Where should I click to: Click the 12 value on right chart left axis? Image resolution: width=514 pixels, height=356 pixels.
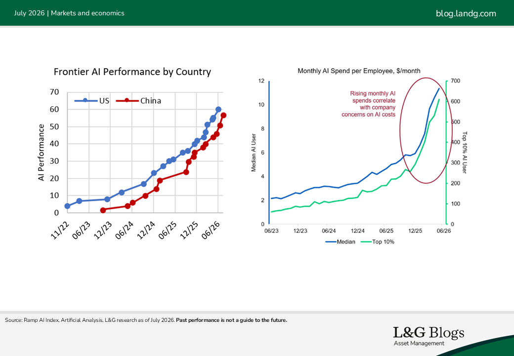pos(261,81)
